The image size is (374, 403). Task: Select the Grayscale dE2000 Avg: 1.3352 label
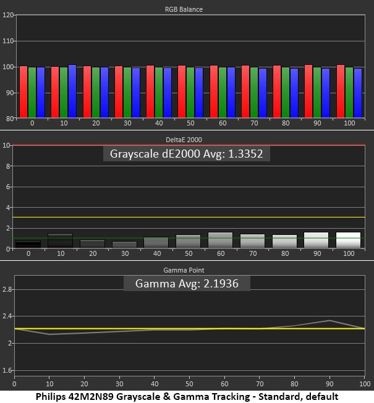pyautogui.click(x=186, y=154)
